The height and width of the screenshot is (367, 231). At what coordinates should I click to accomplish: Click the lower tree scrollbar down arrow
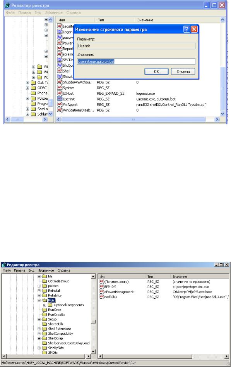93,351
